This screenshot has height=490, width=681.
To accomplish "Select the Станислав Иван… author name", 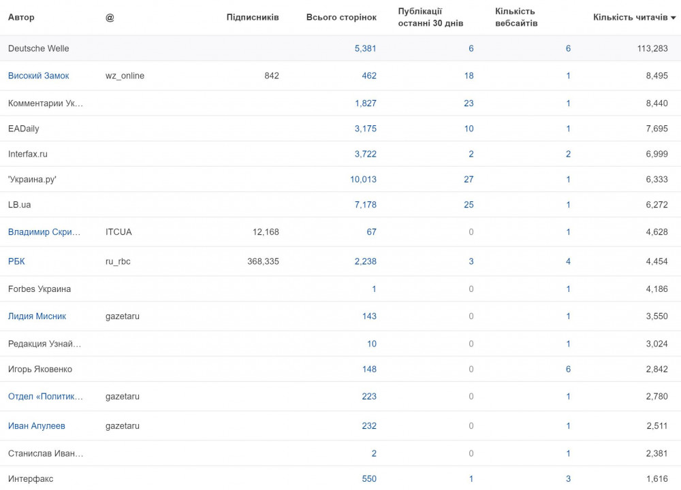I will point(46,453).
